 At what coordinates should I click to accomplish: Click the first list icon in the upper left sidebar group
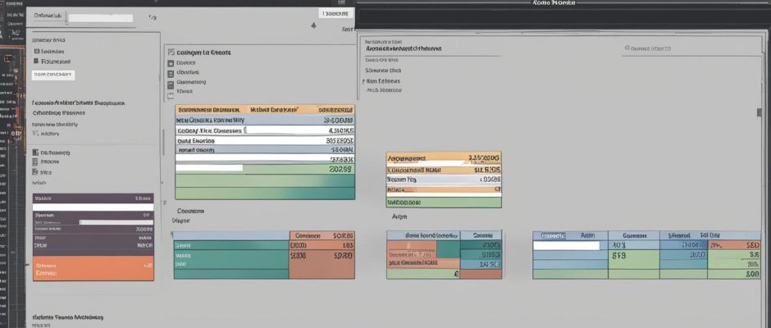point(36,51)
